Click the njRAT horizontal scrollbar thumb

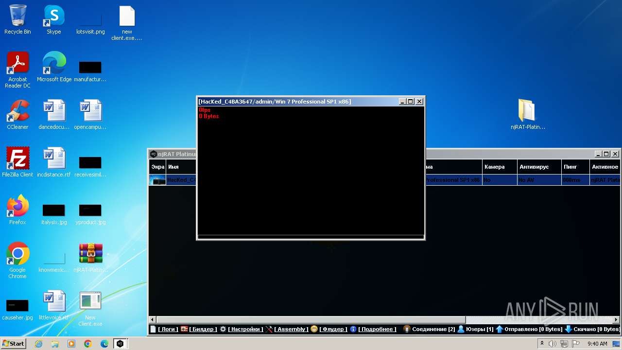[x=311, y=319]
